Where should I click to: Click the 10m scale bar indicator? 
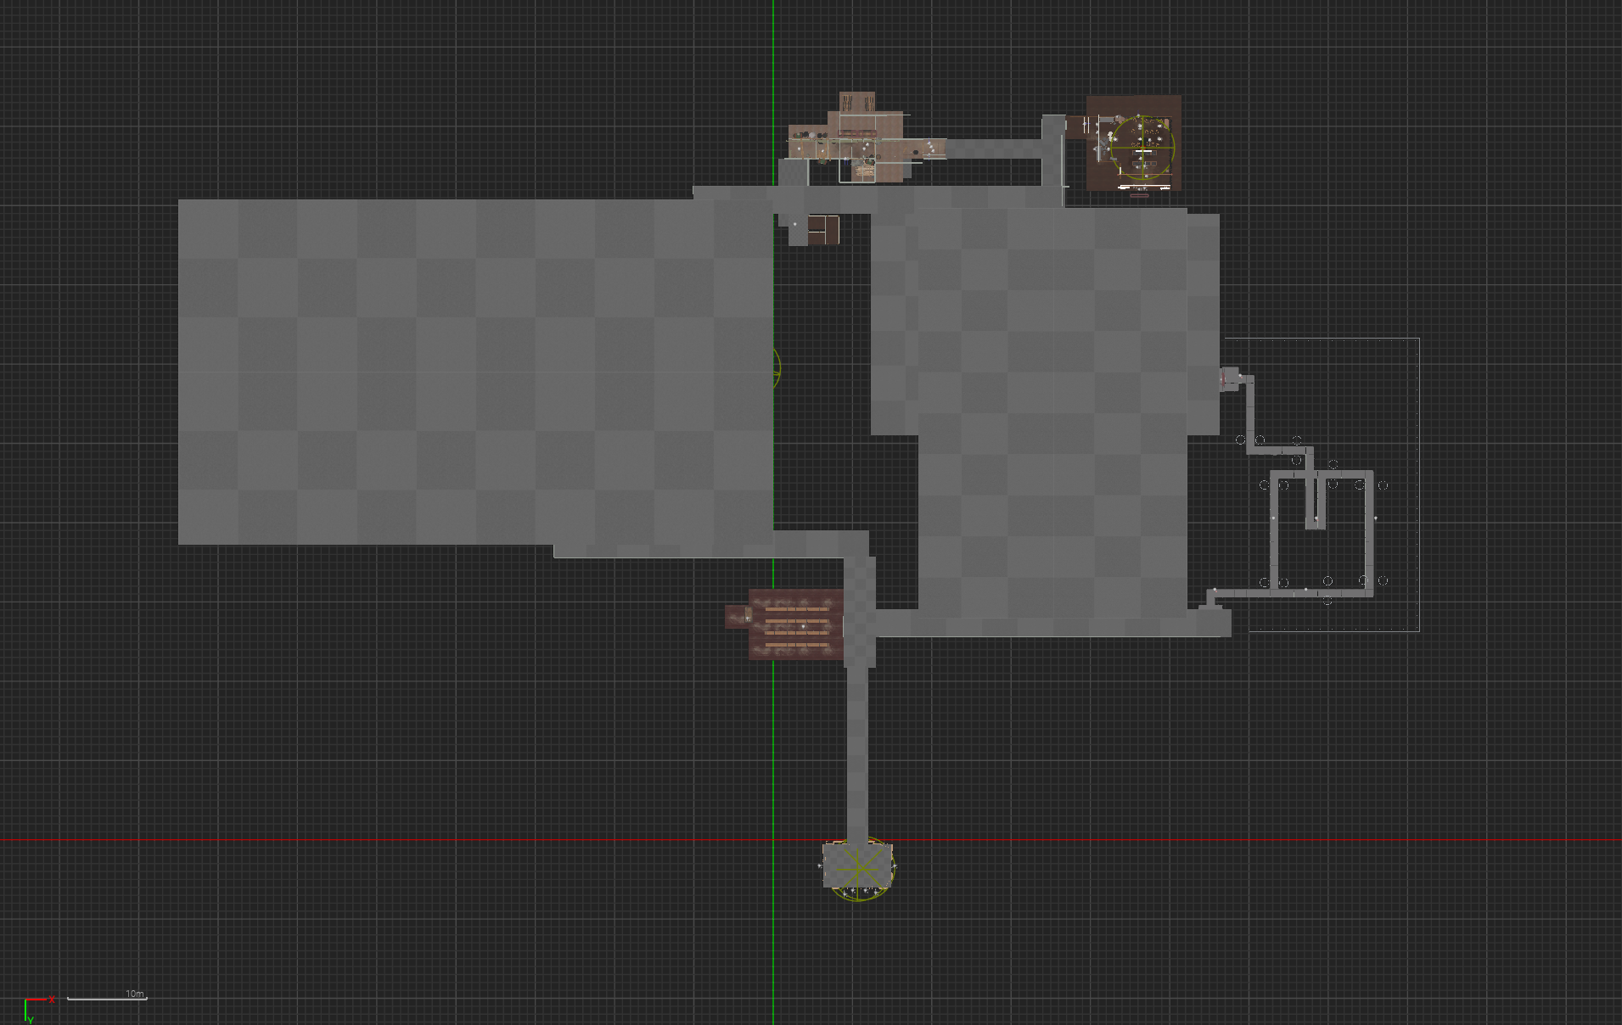coord(107,998)
